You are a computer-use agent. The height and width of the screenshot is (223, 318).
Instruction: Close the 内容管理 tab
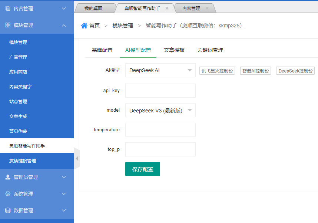tap(207, 8)
